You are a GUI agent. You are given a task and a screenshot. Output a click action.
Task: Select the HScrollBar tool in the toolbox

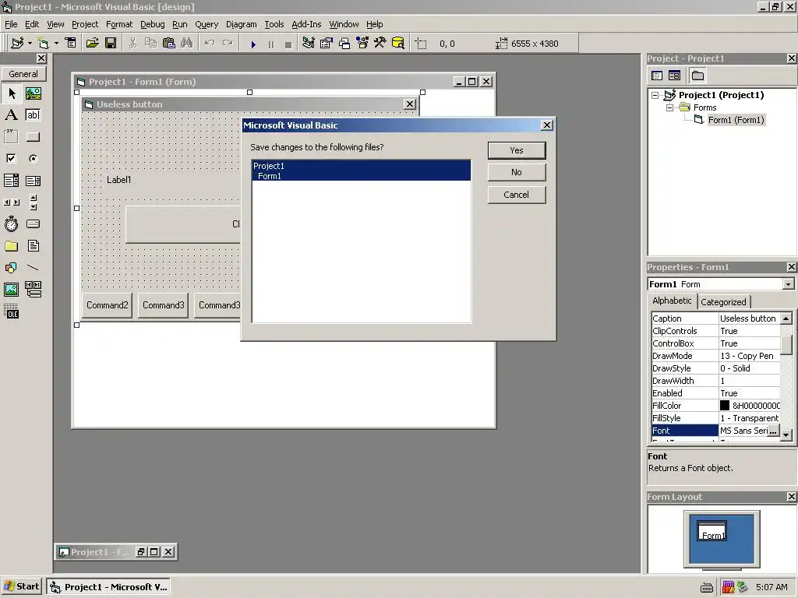[12, 202]
